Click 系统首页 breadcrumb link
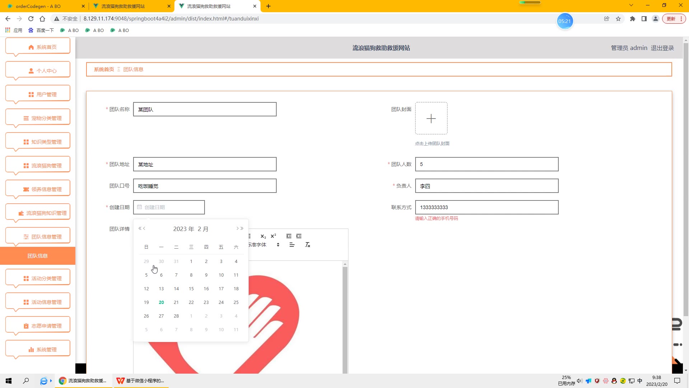 point(104,69)
